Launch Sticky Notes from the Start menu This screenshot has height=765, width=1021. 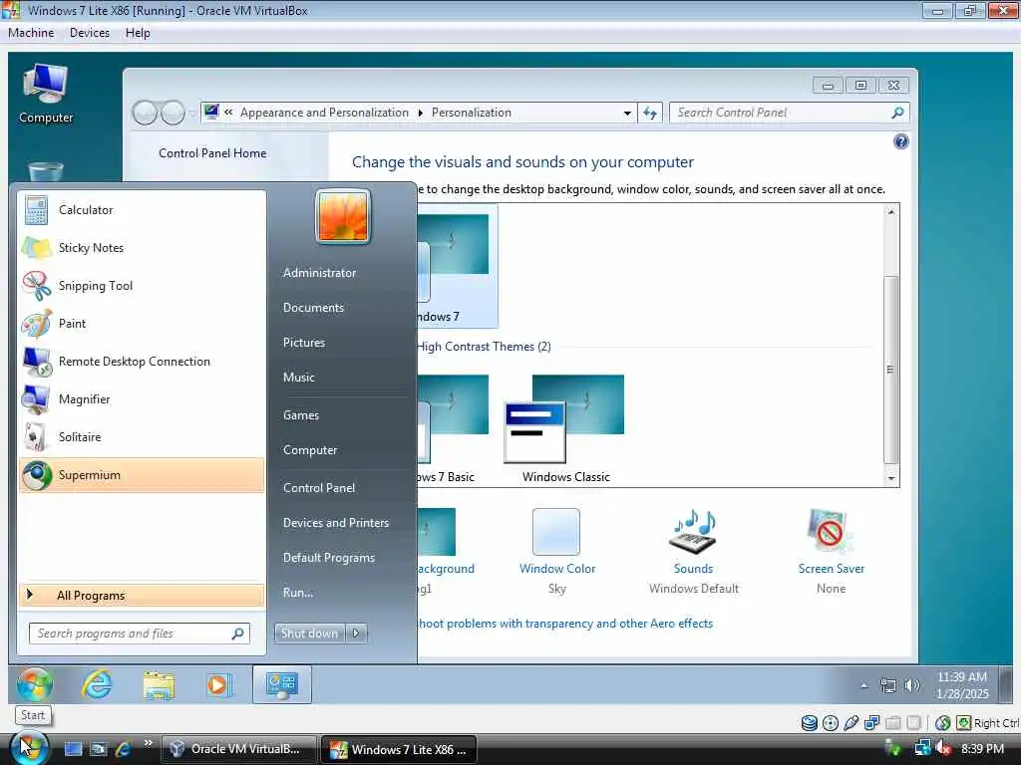point(142,248)
